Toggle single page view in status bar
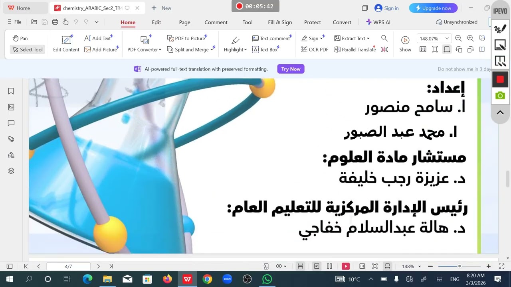 317,266
